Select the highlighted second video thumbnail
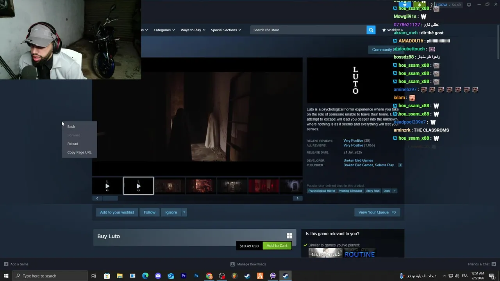The image size is (500, 281). [x=139, y=186]
